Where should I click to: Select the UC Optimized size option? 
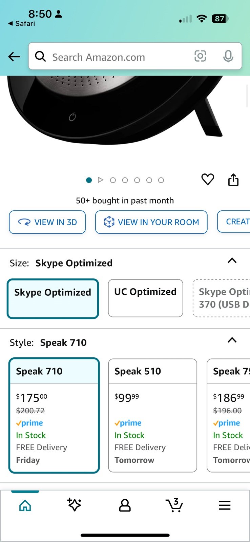coord(146,298)
